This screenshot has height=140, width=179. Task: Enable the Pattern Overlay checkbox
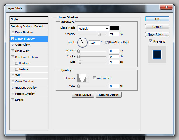[13, 94]
